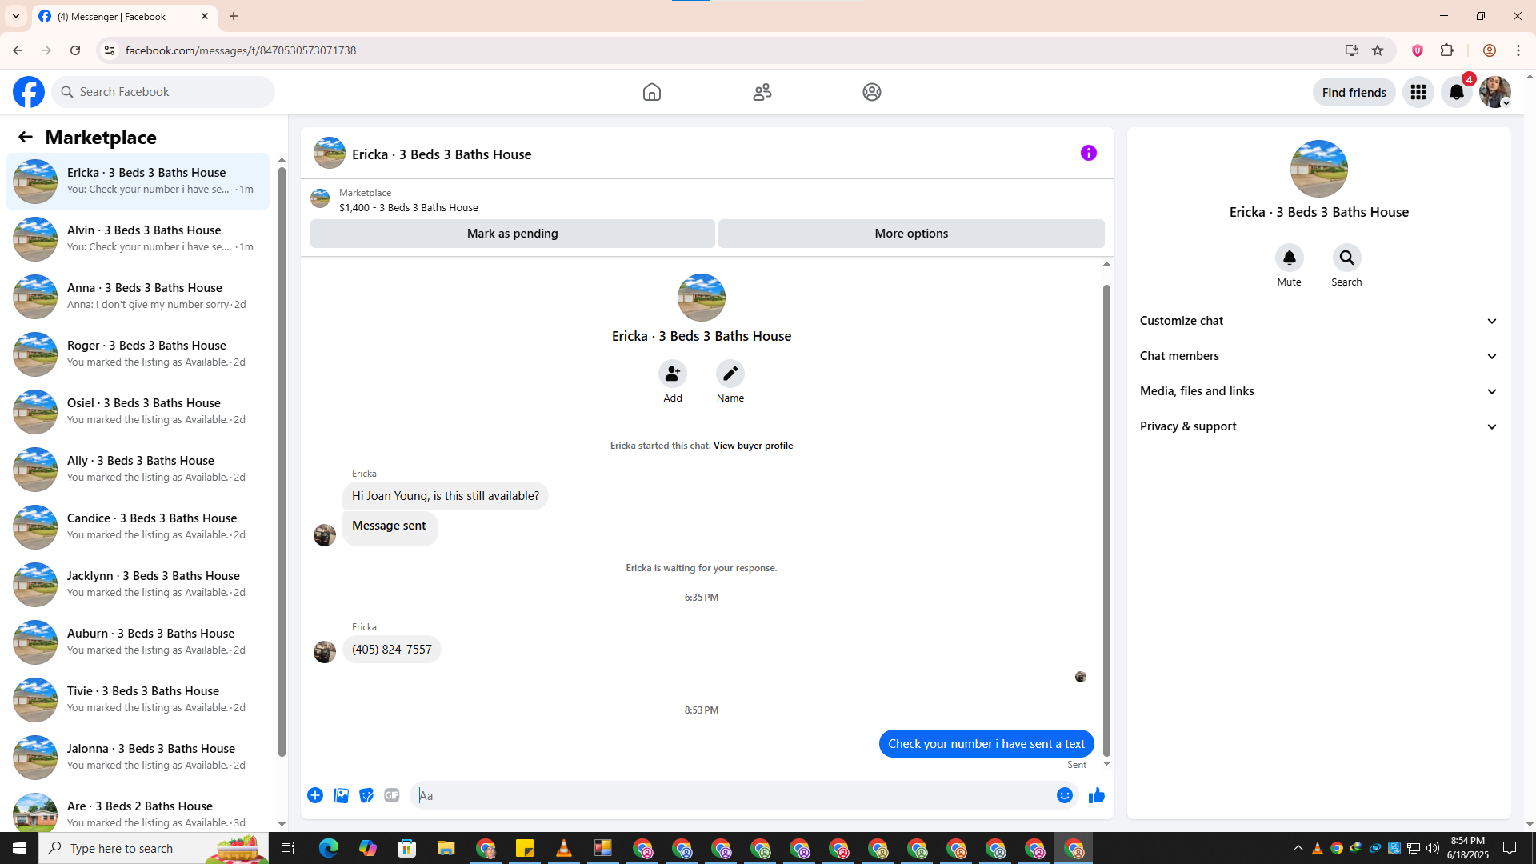Click More options button
Image resolution: width=1536 pixels, height=864 pixels.
click(911, 234)
